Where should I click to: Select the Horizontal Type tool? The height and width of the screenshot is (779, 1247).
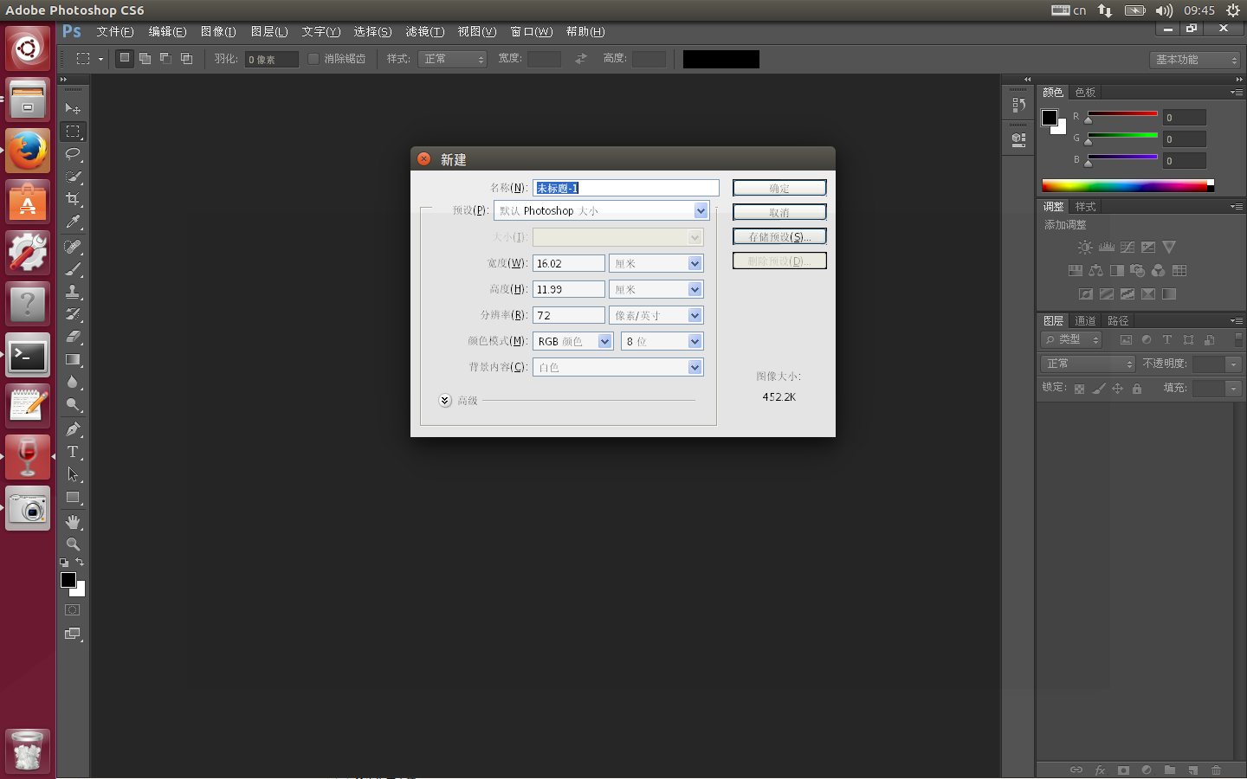[x=73, y=452]
